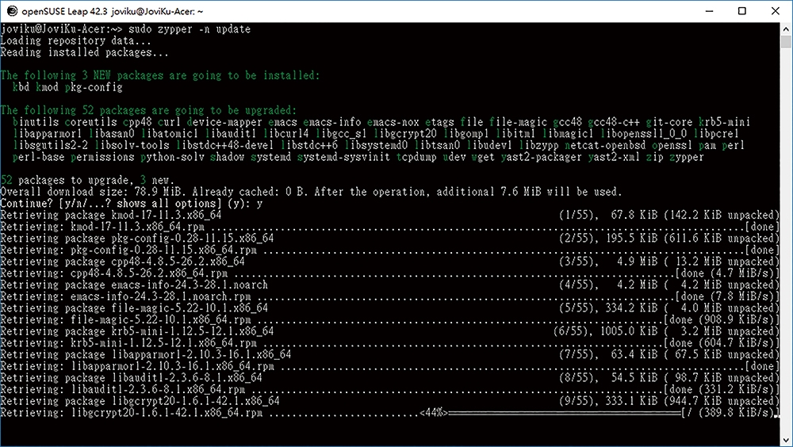Minimize the openSUSE Leap terminal window
This screenshot has width=793, height=447.
pyautogui.click(x=709, y=11)
